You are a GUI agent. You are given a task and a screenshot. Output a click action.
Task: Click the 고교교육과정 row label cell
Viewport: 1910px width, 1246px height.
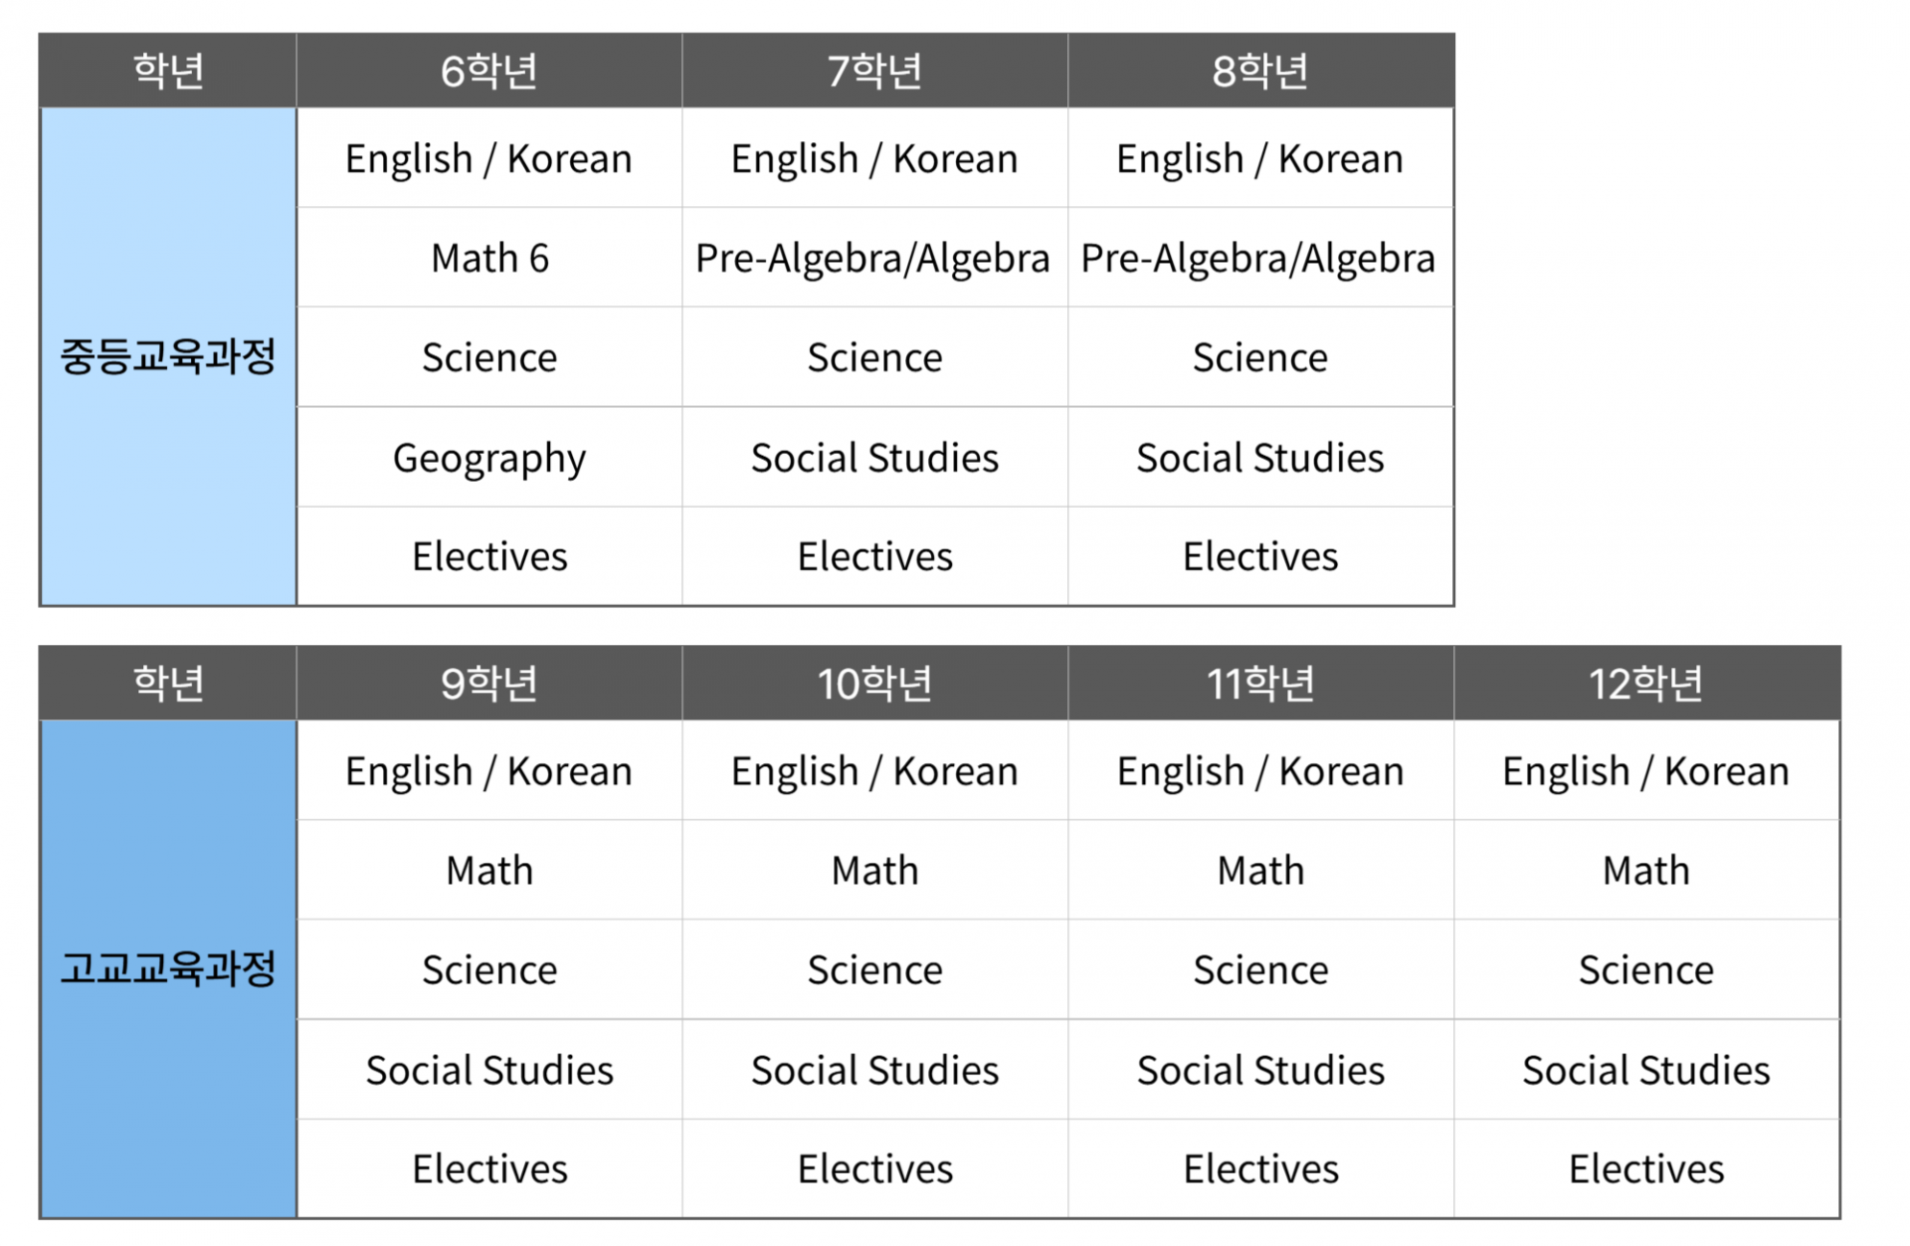tap(168, 968)
